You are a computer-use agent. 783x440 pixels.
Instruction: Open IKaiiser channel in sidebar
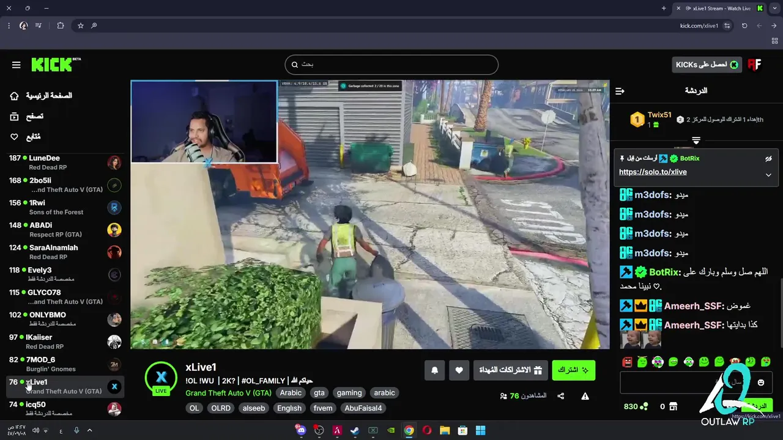64,342
